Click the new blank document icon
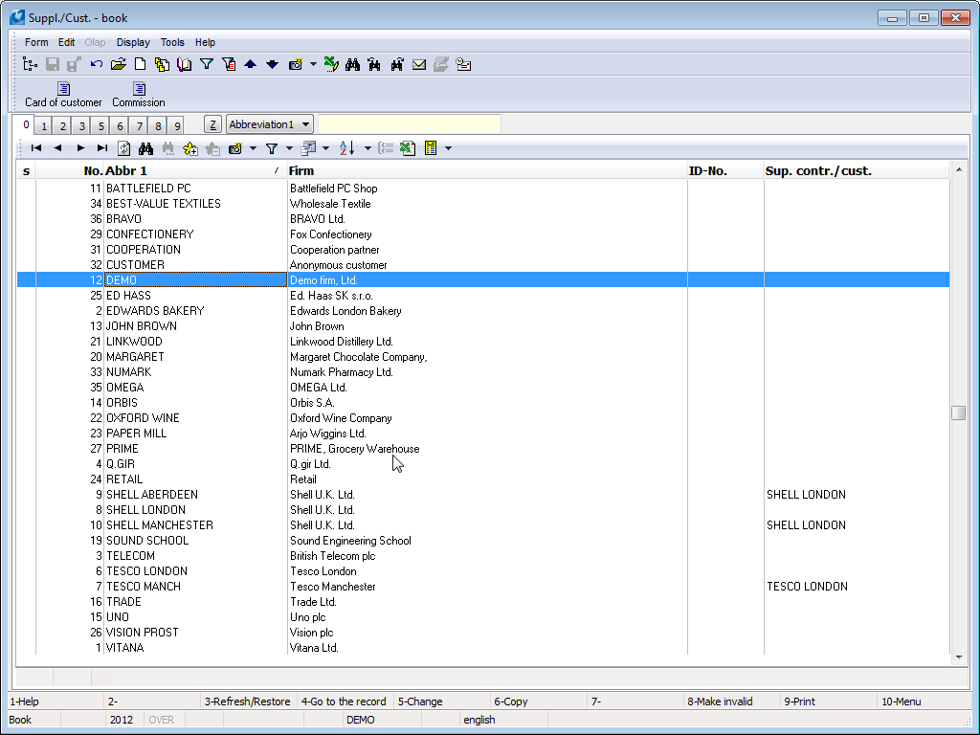Image resolution: width=980 pixels, height=735 pixels. point(141,64)
